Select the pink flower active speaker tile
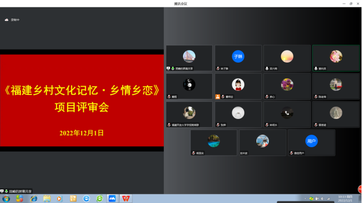This screenshot has width=362, height=203. click(336, 58)
